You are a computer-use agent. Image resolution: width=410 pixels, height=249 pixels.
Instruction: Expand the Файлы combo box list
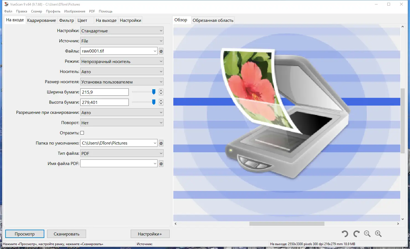[x=155, y=51]
